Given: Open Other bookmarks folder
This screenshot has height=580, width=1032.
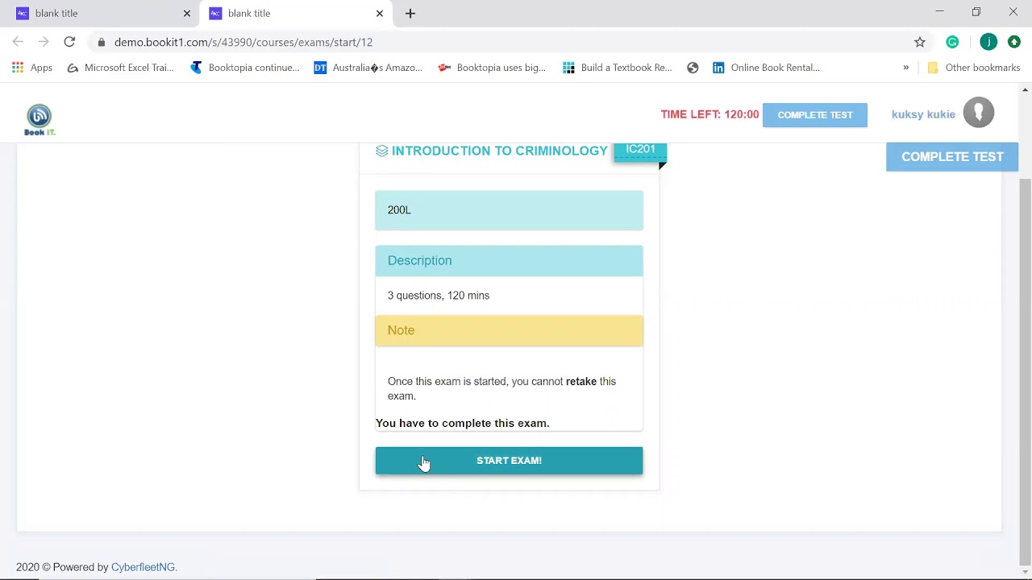Looking at the screenshot, I should click(974, 68).
